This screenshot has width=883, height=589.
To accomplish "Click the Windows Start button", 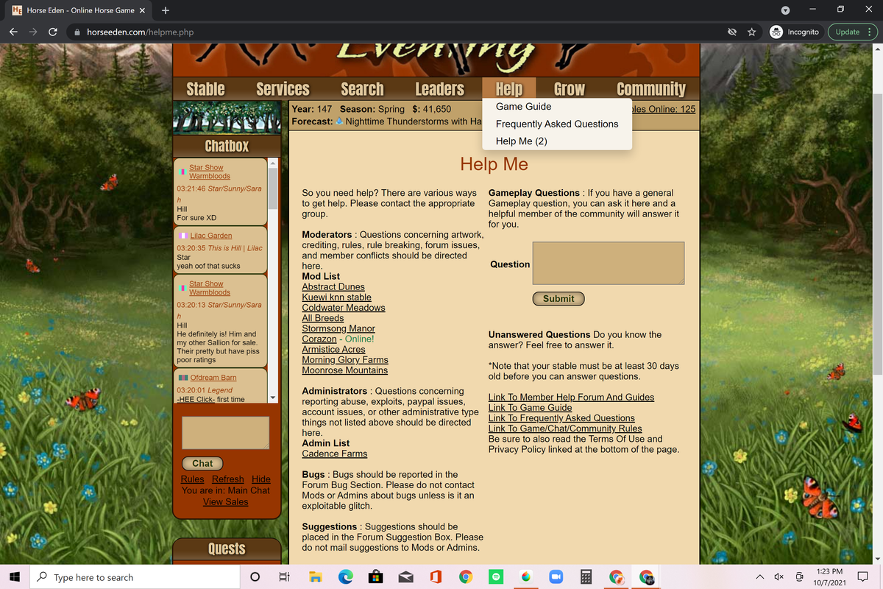I will click(14, 577).
